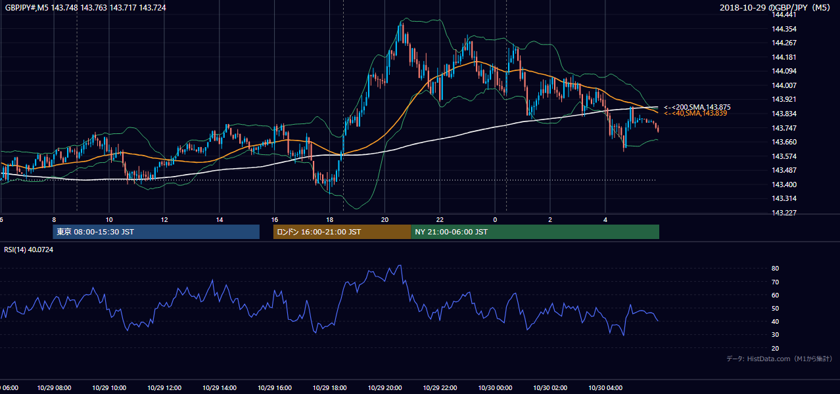Click the 143.921 price axis label
Image resolution: width=840 pixels, height=394 pixels.
click(785, 100)
